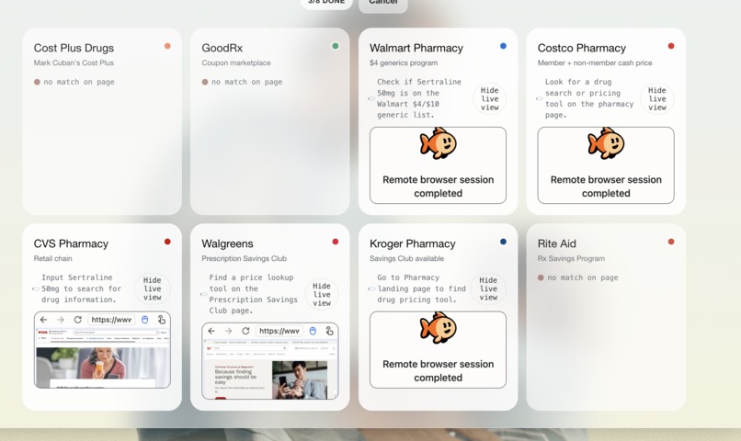Go back in the CVS Pharmacy live view
Viewport: 741px width, 441px height.
(x=43, y=320)
